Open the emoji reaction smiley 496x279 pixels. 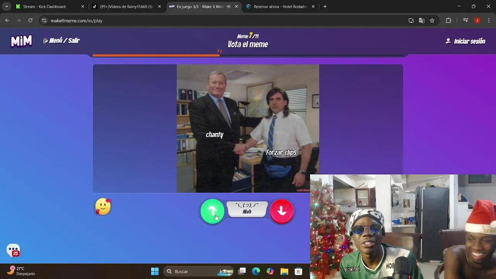[103, 207]
